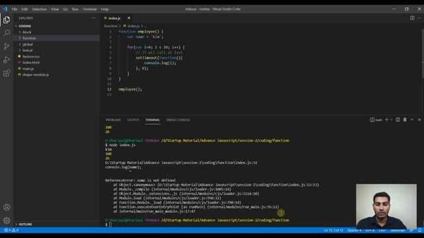Expand the function folder
Image resolution: width=424 pixels, height=238 pixels.
[29, 38]
